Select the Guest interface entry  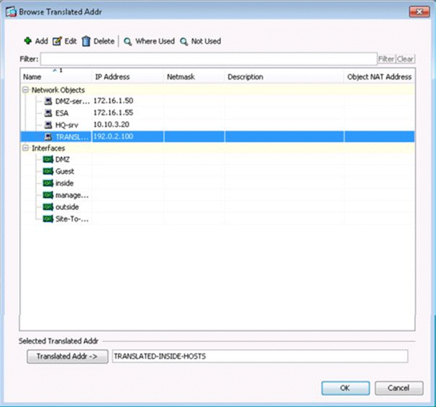pos(65,171)
